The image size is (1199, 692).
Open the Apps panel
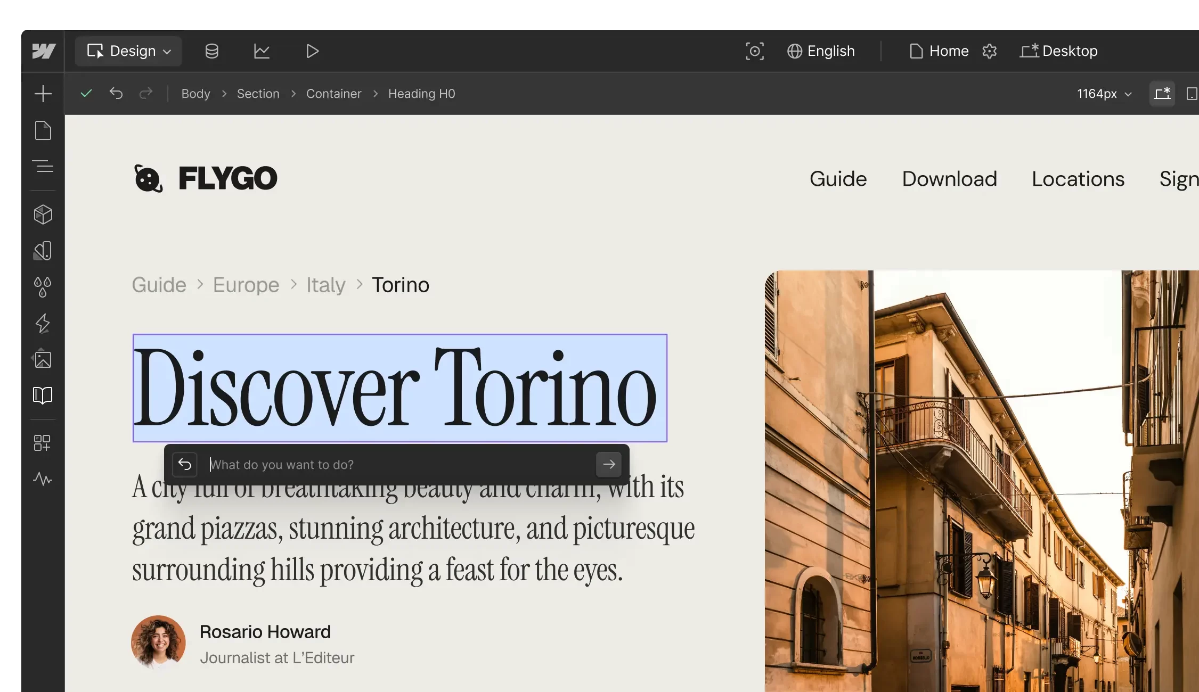tap(43, 442)
